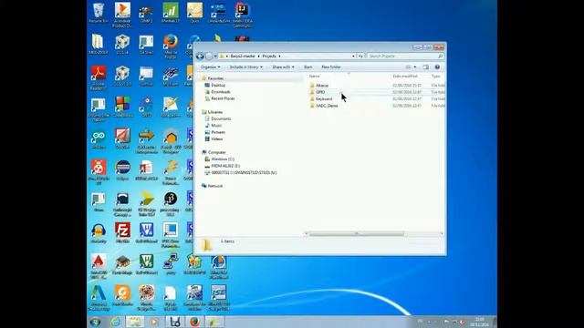Select the Keyboard folder
This screenshot has height=328, width=584.
coord(324,99)
